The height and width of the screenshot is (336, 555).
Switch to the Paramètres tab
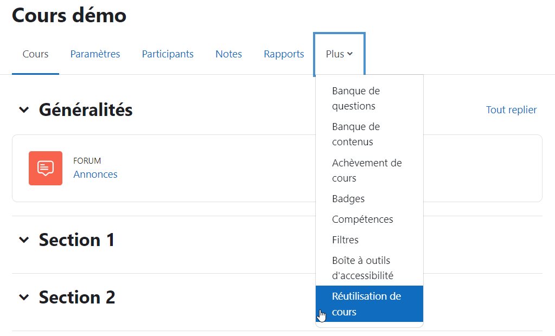(x=95, y=54)
